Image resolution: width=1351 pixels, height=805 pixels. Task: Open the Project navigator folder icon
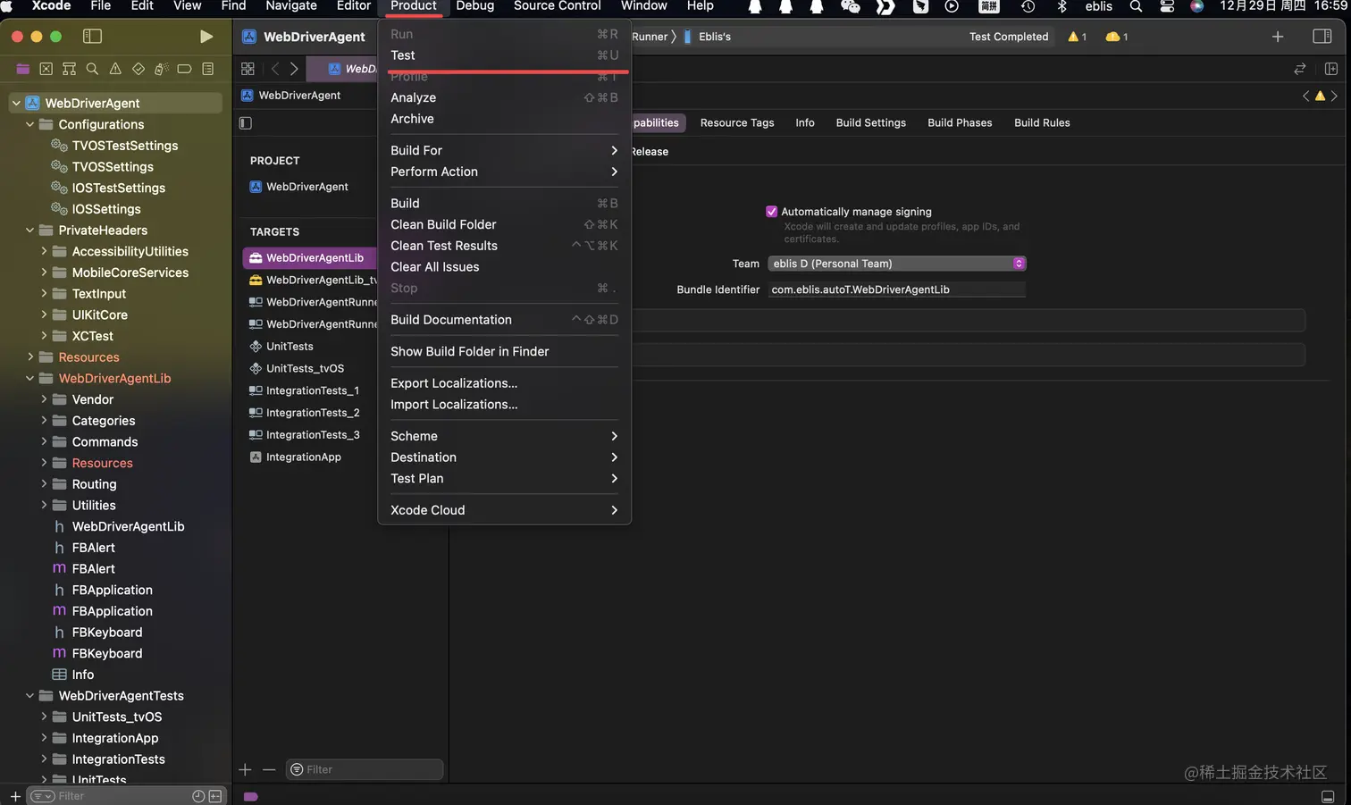pyautogui.click(x=22, y=69)
